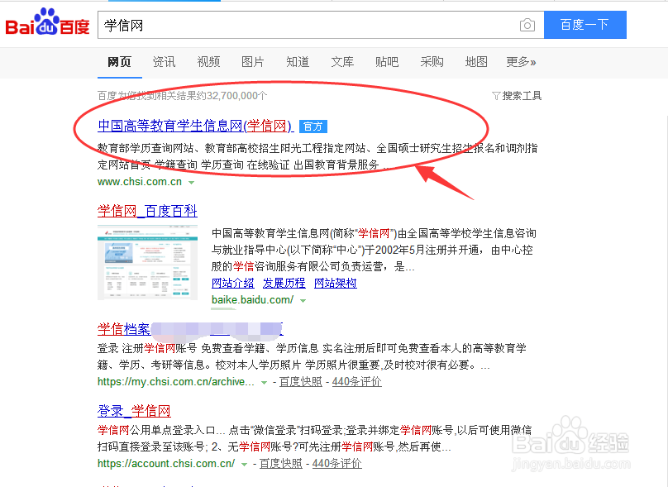Click the 官方 official site badge
The height and width of the screenshot is (487, 668).
[313, 126]
